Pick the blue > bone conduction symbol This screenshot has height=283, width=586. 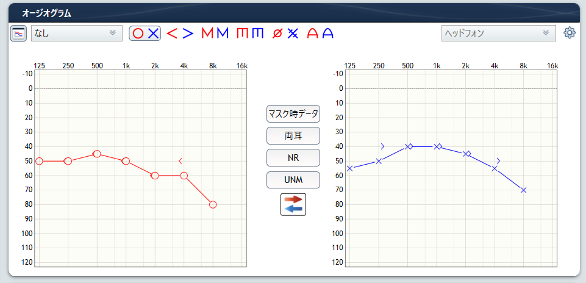pos(188,34)
